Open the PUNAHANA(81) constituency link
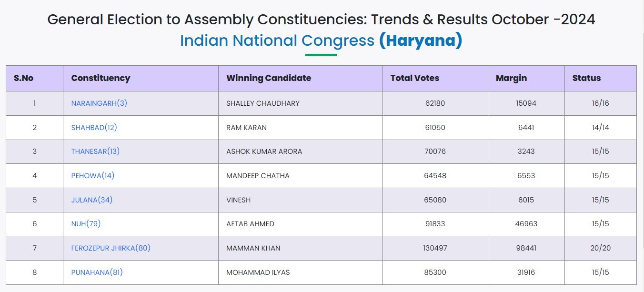This screenshot has height=292, width=644. (x=97, y=272)
